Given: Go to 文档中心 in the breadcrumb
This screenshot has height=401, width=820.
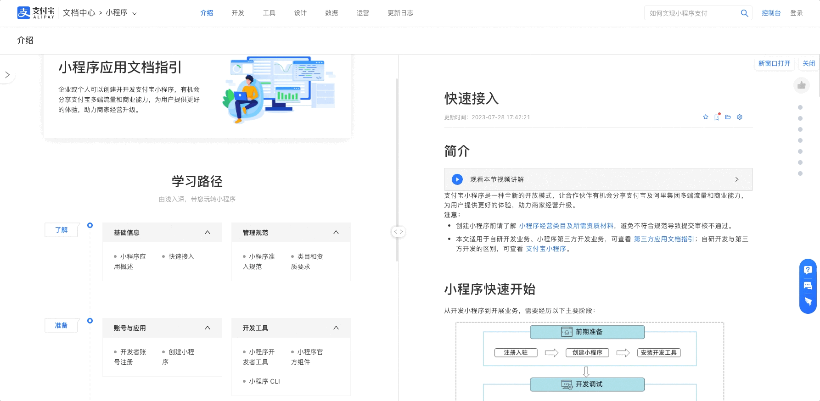Looking at the screenshot, I should tap(79, 13).
